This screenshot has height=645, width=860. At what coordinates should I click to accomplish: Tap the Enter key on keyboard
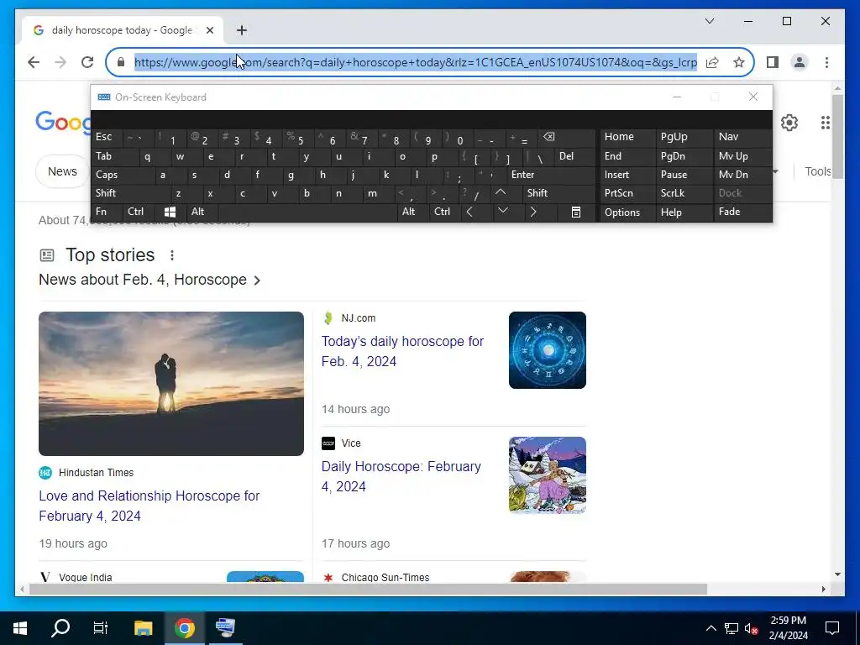[551, 175]
